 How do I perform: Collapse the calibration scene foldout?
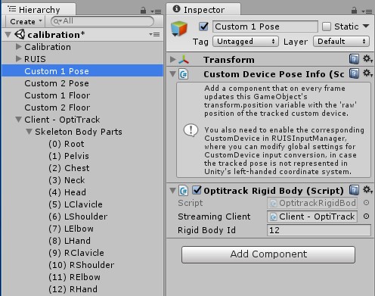click(8, 35)
